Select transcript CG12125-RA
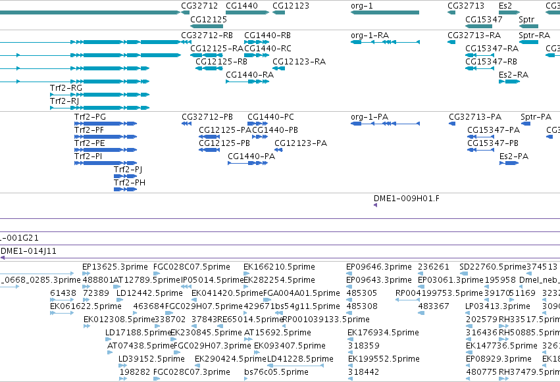 point(216,49)
